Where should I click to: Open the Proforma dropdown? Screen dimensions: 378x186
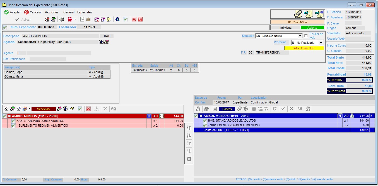(321, 43)
